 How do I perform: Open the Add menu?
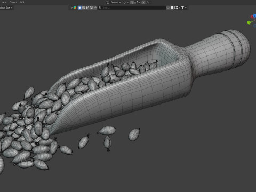click(x=4, y=2)
